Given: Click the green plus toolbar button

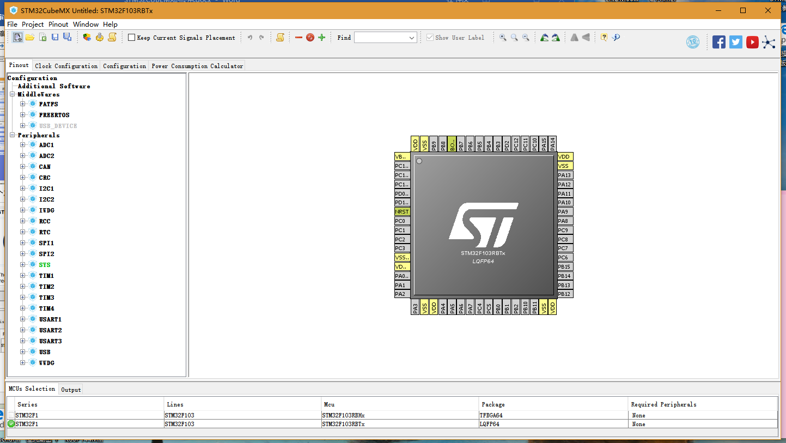Looking at the screenshot, I should (x=321, y=37).
